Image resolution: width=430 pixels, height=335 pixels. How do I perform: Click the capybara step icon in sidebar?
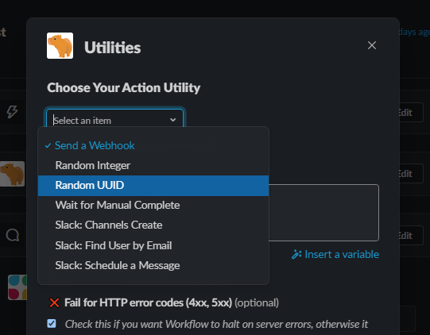pyautogui.click(x=12, y=174)
